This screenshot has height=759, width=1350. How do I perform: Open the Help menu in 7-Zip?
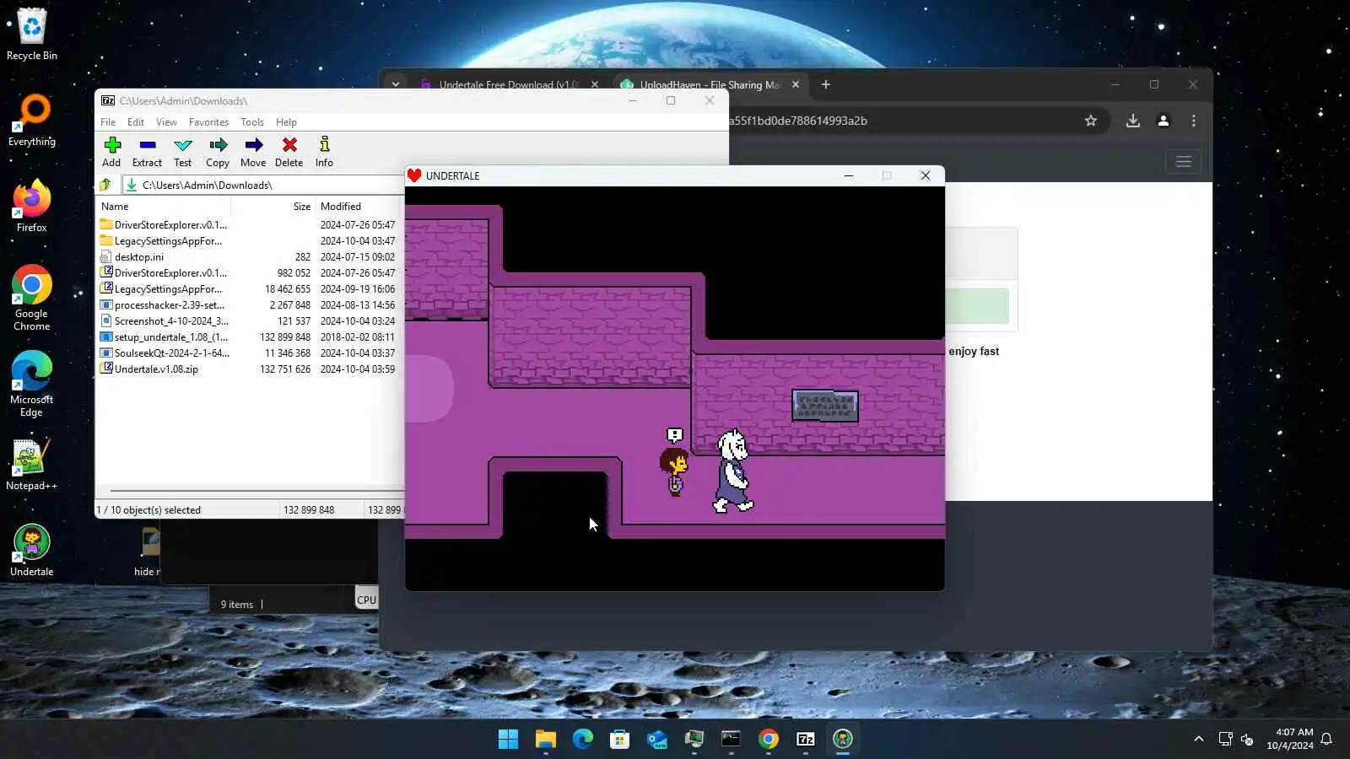pos(286,122)
